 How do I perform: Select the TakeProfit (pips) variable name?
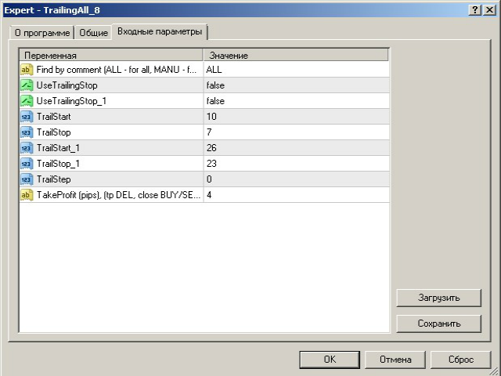[x=119, y=195]
